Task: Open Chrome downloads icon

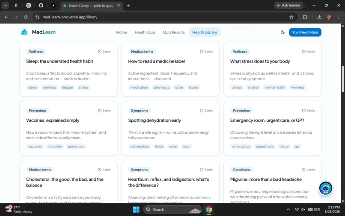Action: click(x=319, y=17)
